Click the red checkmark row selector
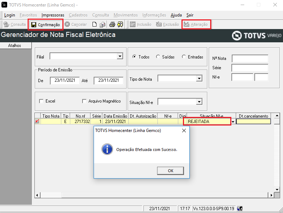 37,121
